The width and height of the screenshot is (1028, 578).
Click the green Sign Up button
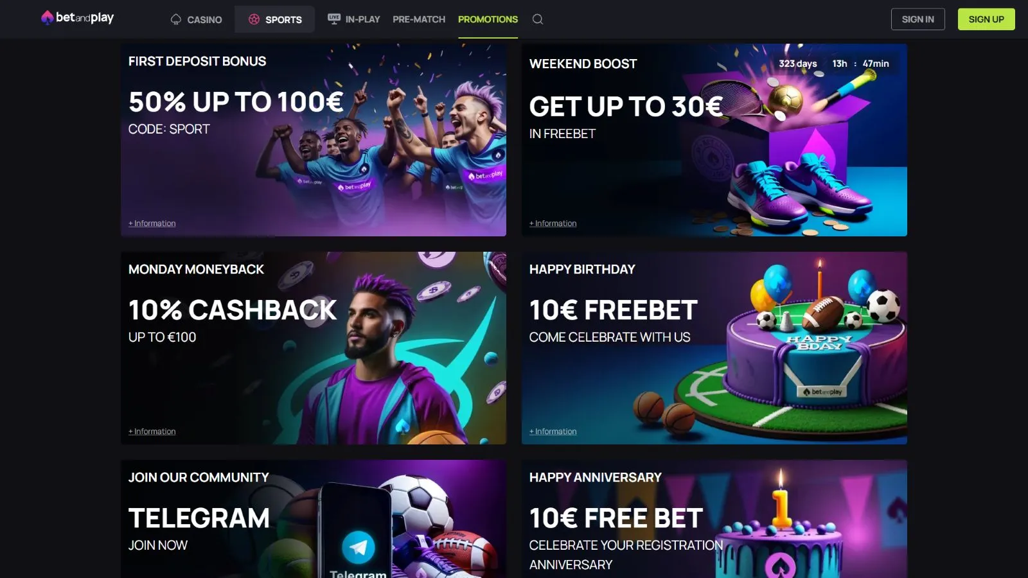986,19
